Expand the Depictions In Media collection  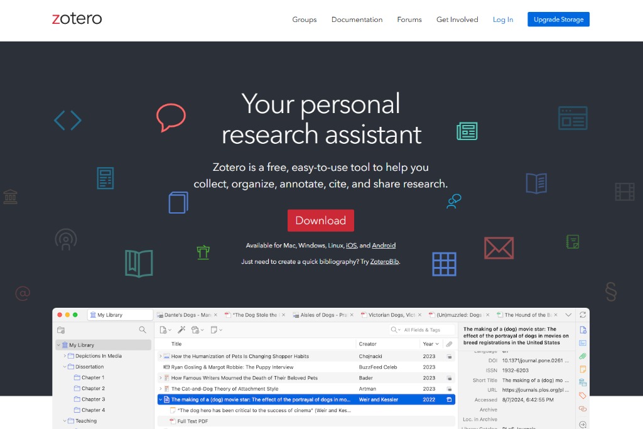coord(65,356)
